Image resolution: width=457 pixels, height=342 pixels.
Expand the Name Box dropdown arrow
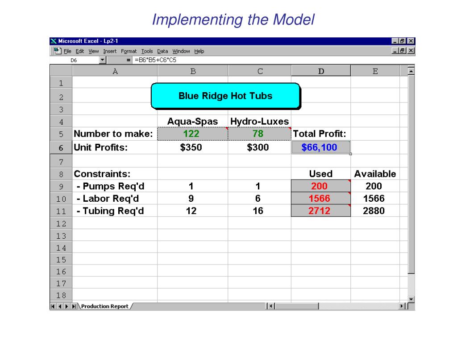(102, 60)
